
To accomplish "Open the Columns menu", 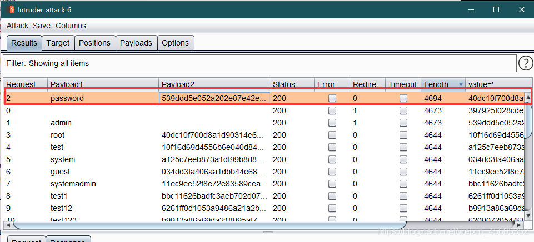I will click(71, 26).
